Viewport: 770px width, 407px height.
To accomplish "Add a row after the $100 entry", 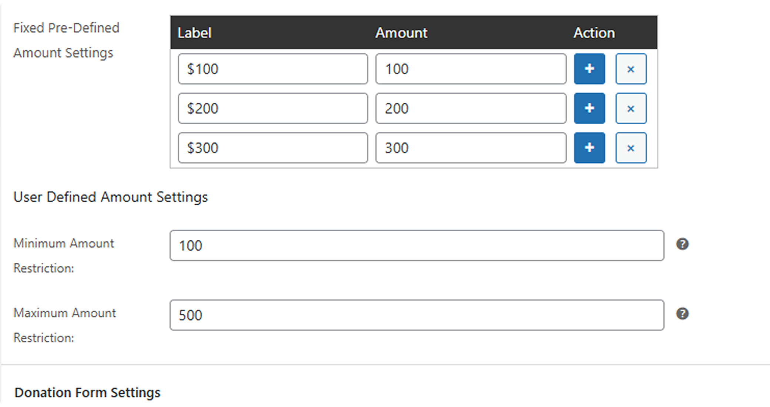I will coord(589,69).
